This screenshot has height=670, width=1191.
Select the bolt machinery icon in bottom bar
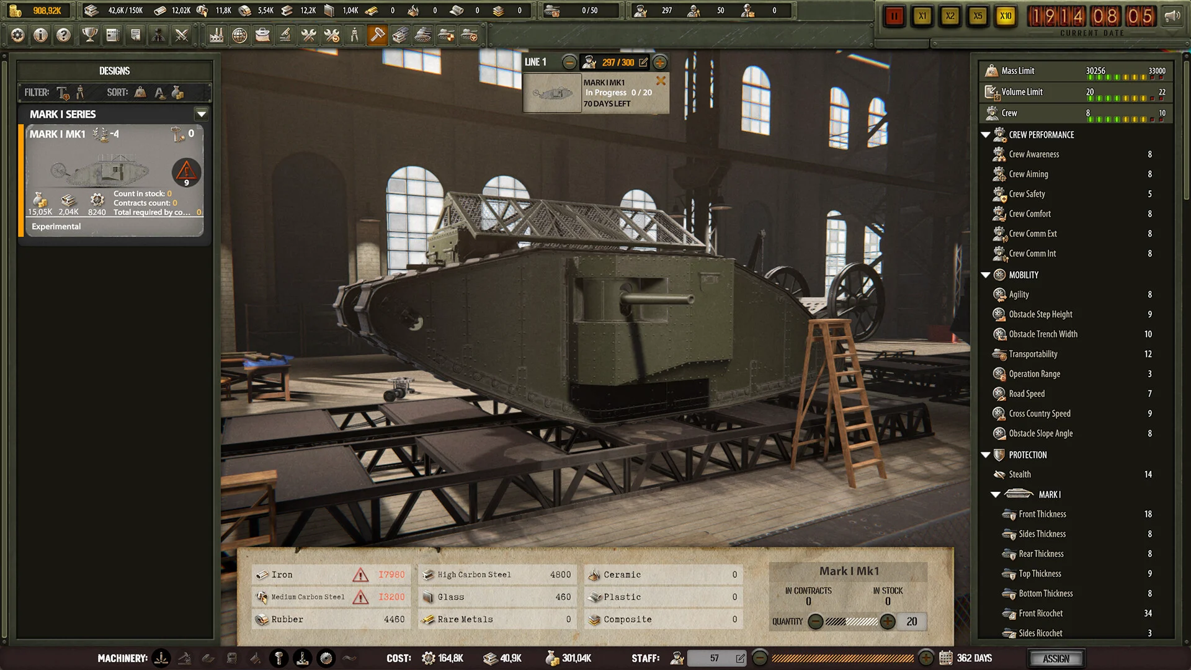(x=278, y=658)
